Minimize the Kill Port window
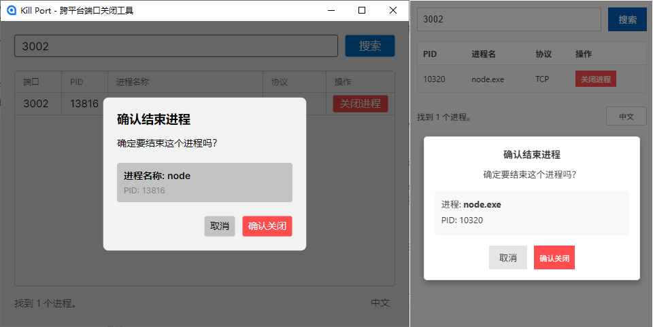 pyautogui.click(x=331, y=10)
